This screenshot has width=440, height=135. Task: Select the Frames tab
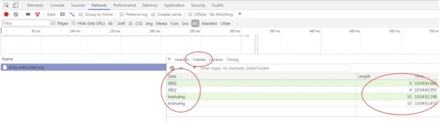199,59
